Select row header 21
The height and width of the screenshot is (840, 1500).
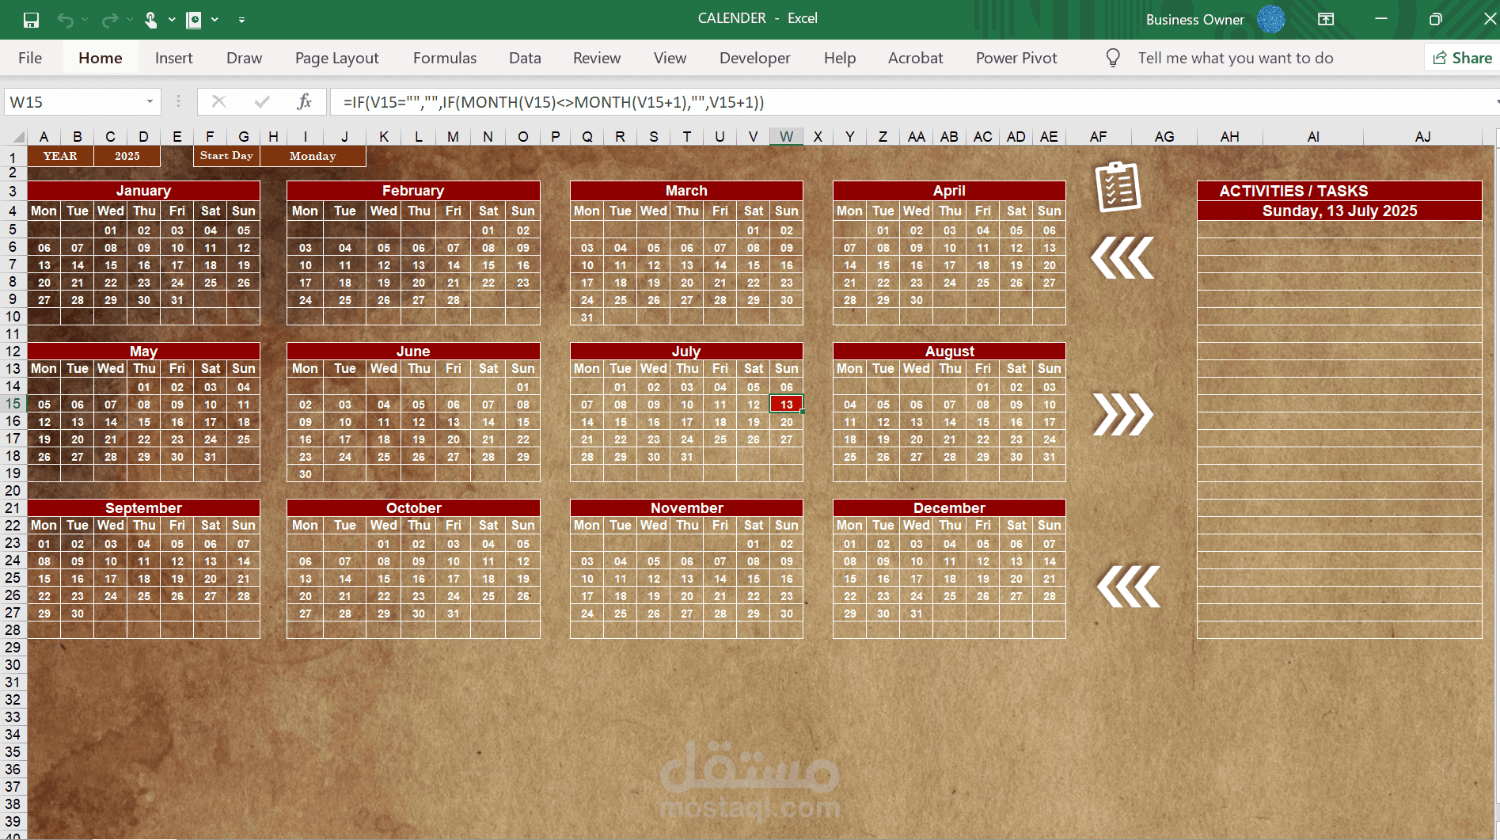tap(13, 507)
